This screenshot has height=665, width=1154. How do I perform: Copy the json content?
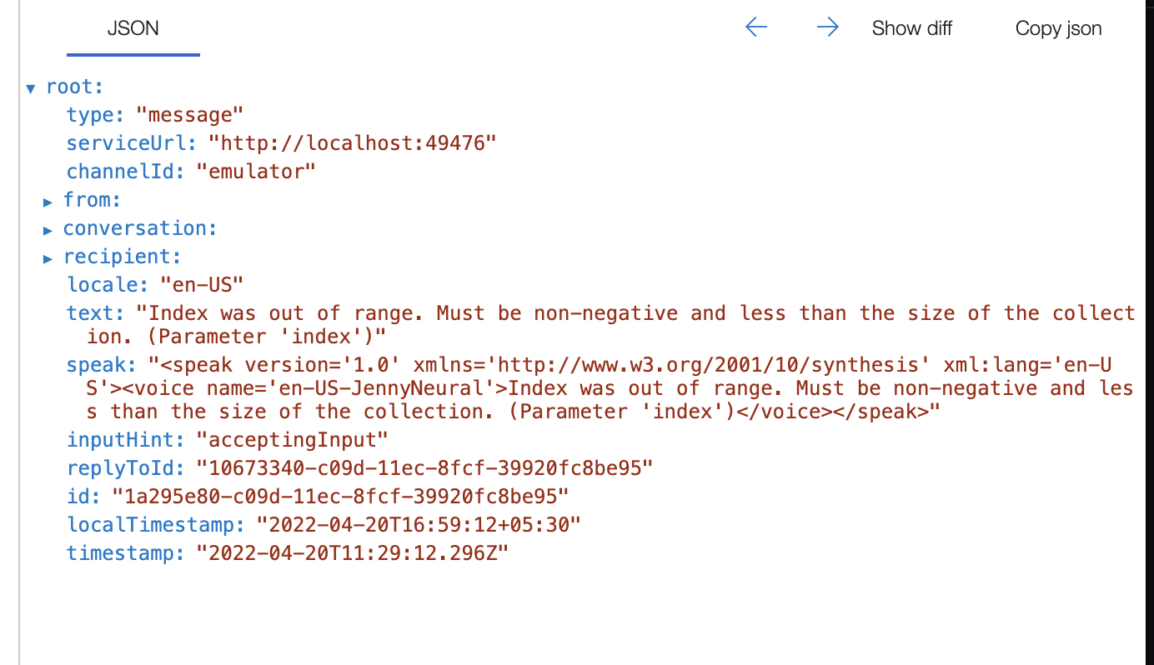(1058, 27)
